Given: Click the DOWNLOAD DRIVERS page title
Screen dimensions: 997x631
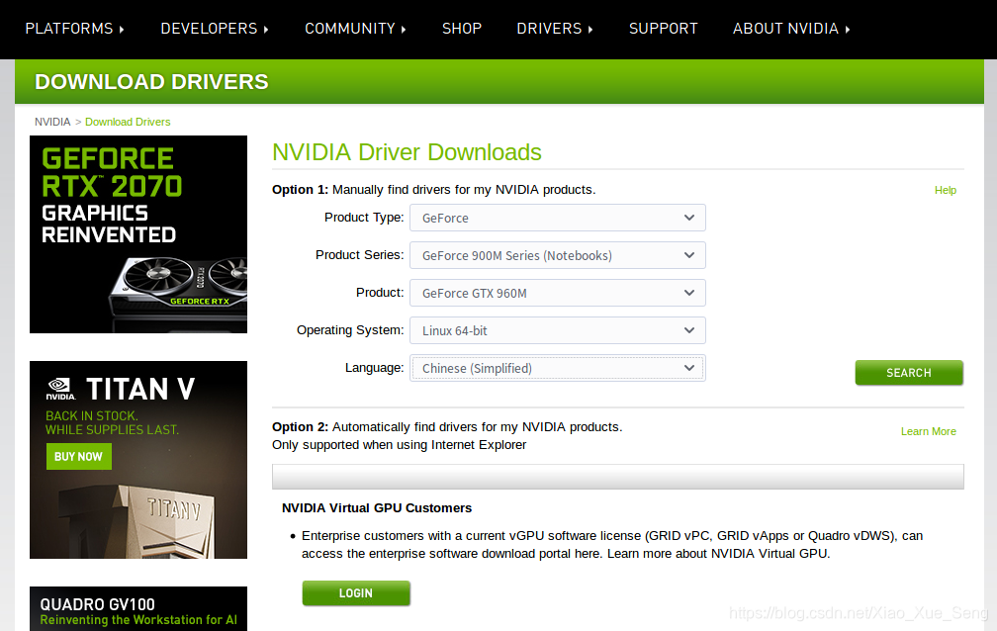Looking at the screenshot, I should pyautogui.click(x=151, y=81).
